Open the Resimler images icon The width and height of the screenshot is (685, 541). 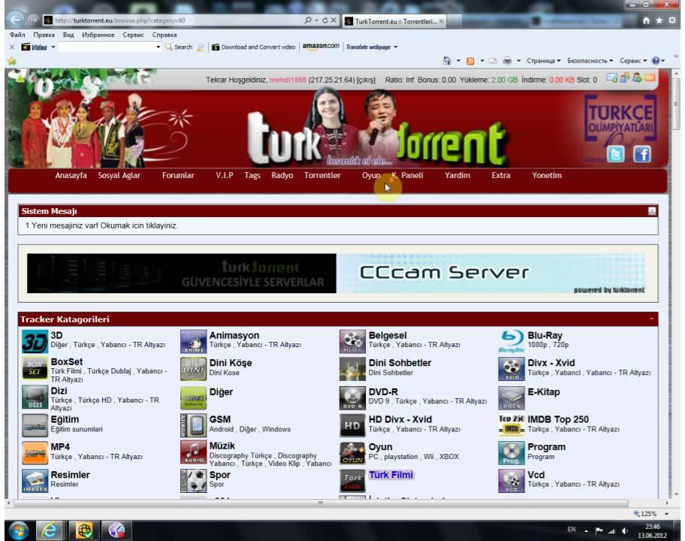(35, 481)
